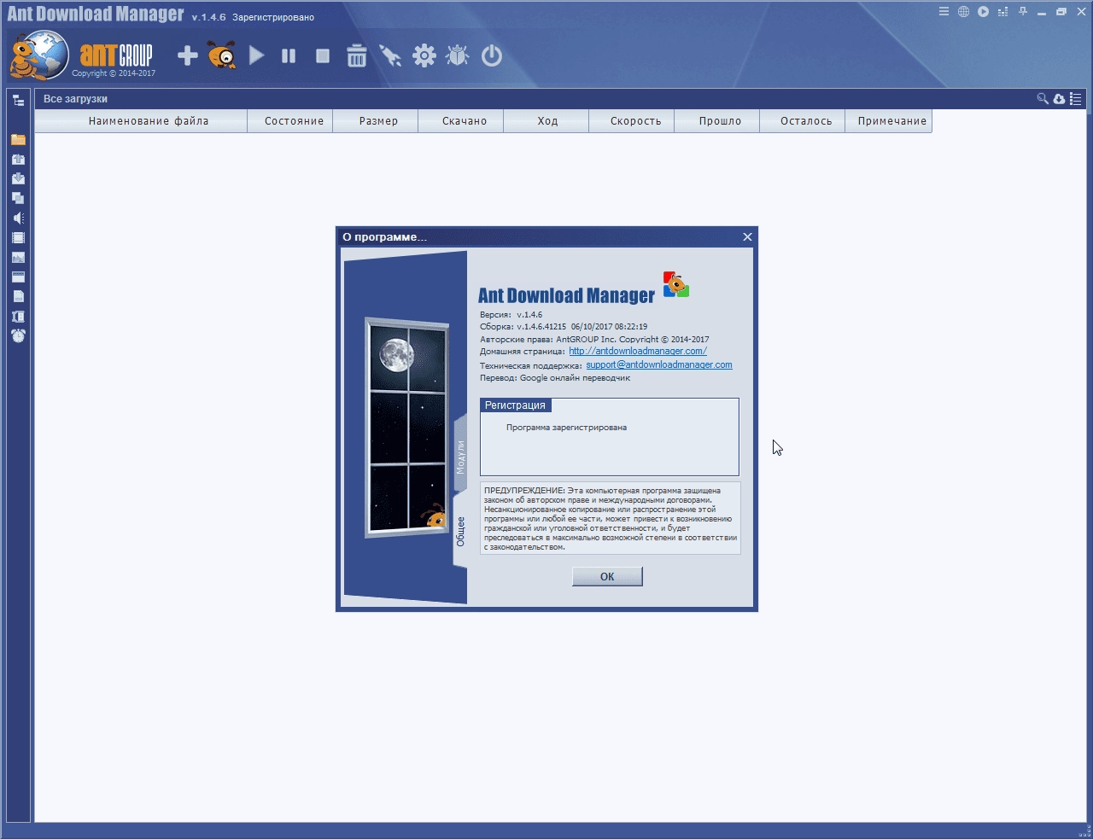Image resolution: width=1093 pixels, height=839 pixels.
Task: Select the upload tray arrow sidebar icon
Action: 18,159
